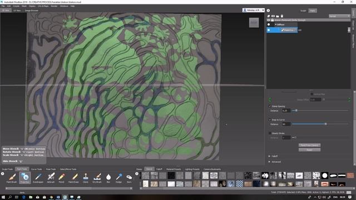Open the File menu
The width and height of the screenshot is (356, 200).
click(3, 6)
